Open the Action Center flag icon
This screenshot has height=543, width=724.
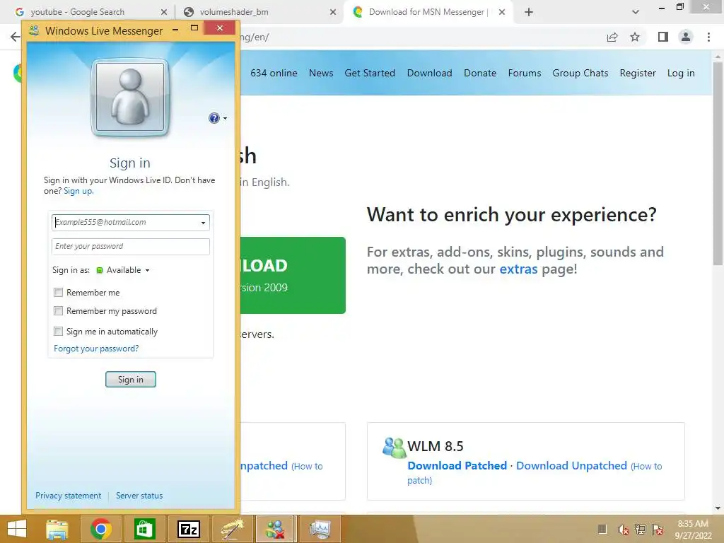click(658, 529)
